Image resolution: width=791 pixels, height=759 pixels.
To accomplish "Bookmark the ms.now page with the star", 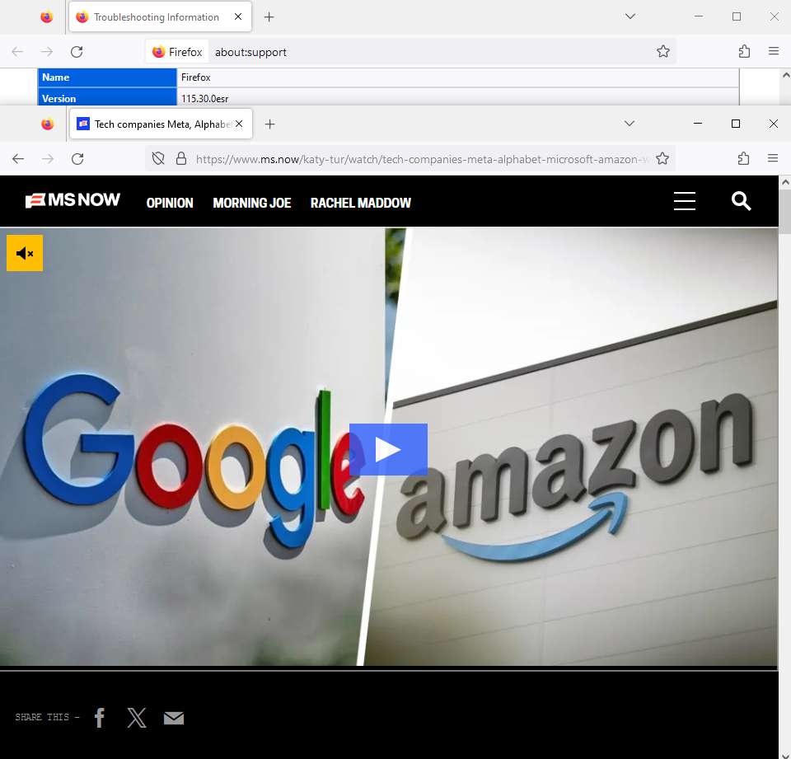I will click(x=662, y=159).
